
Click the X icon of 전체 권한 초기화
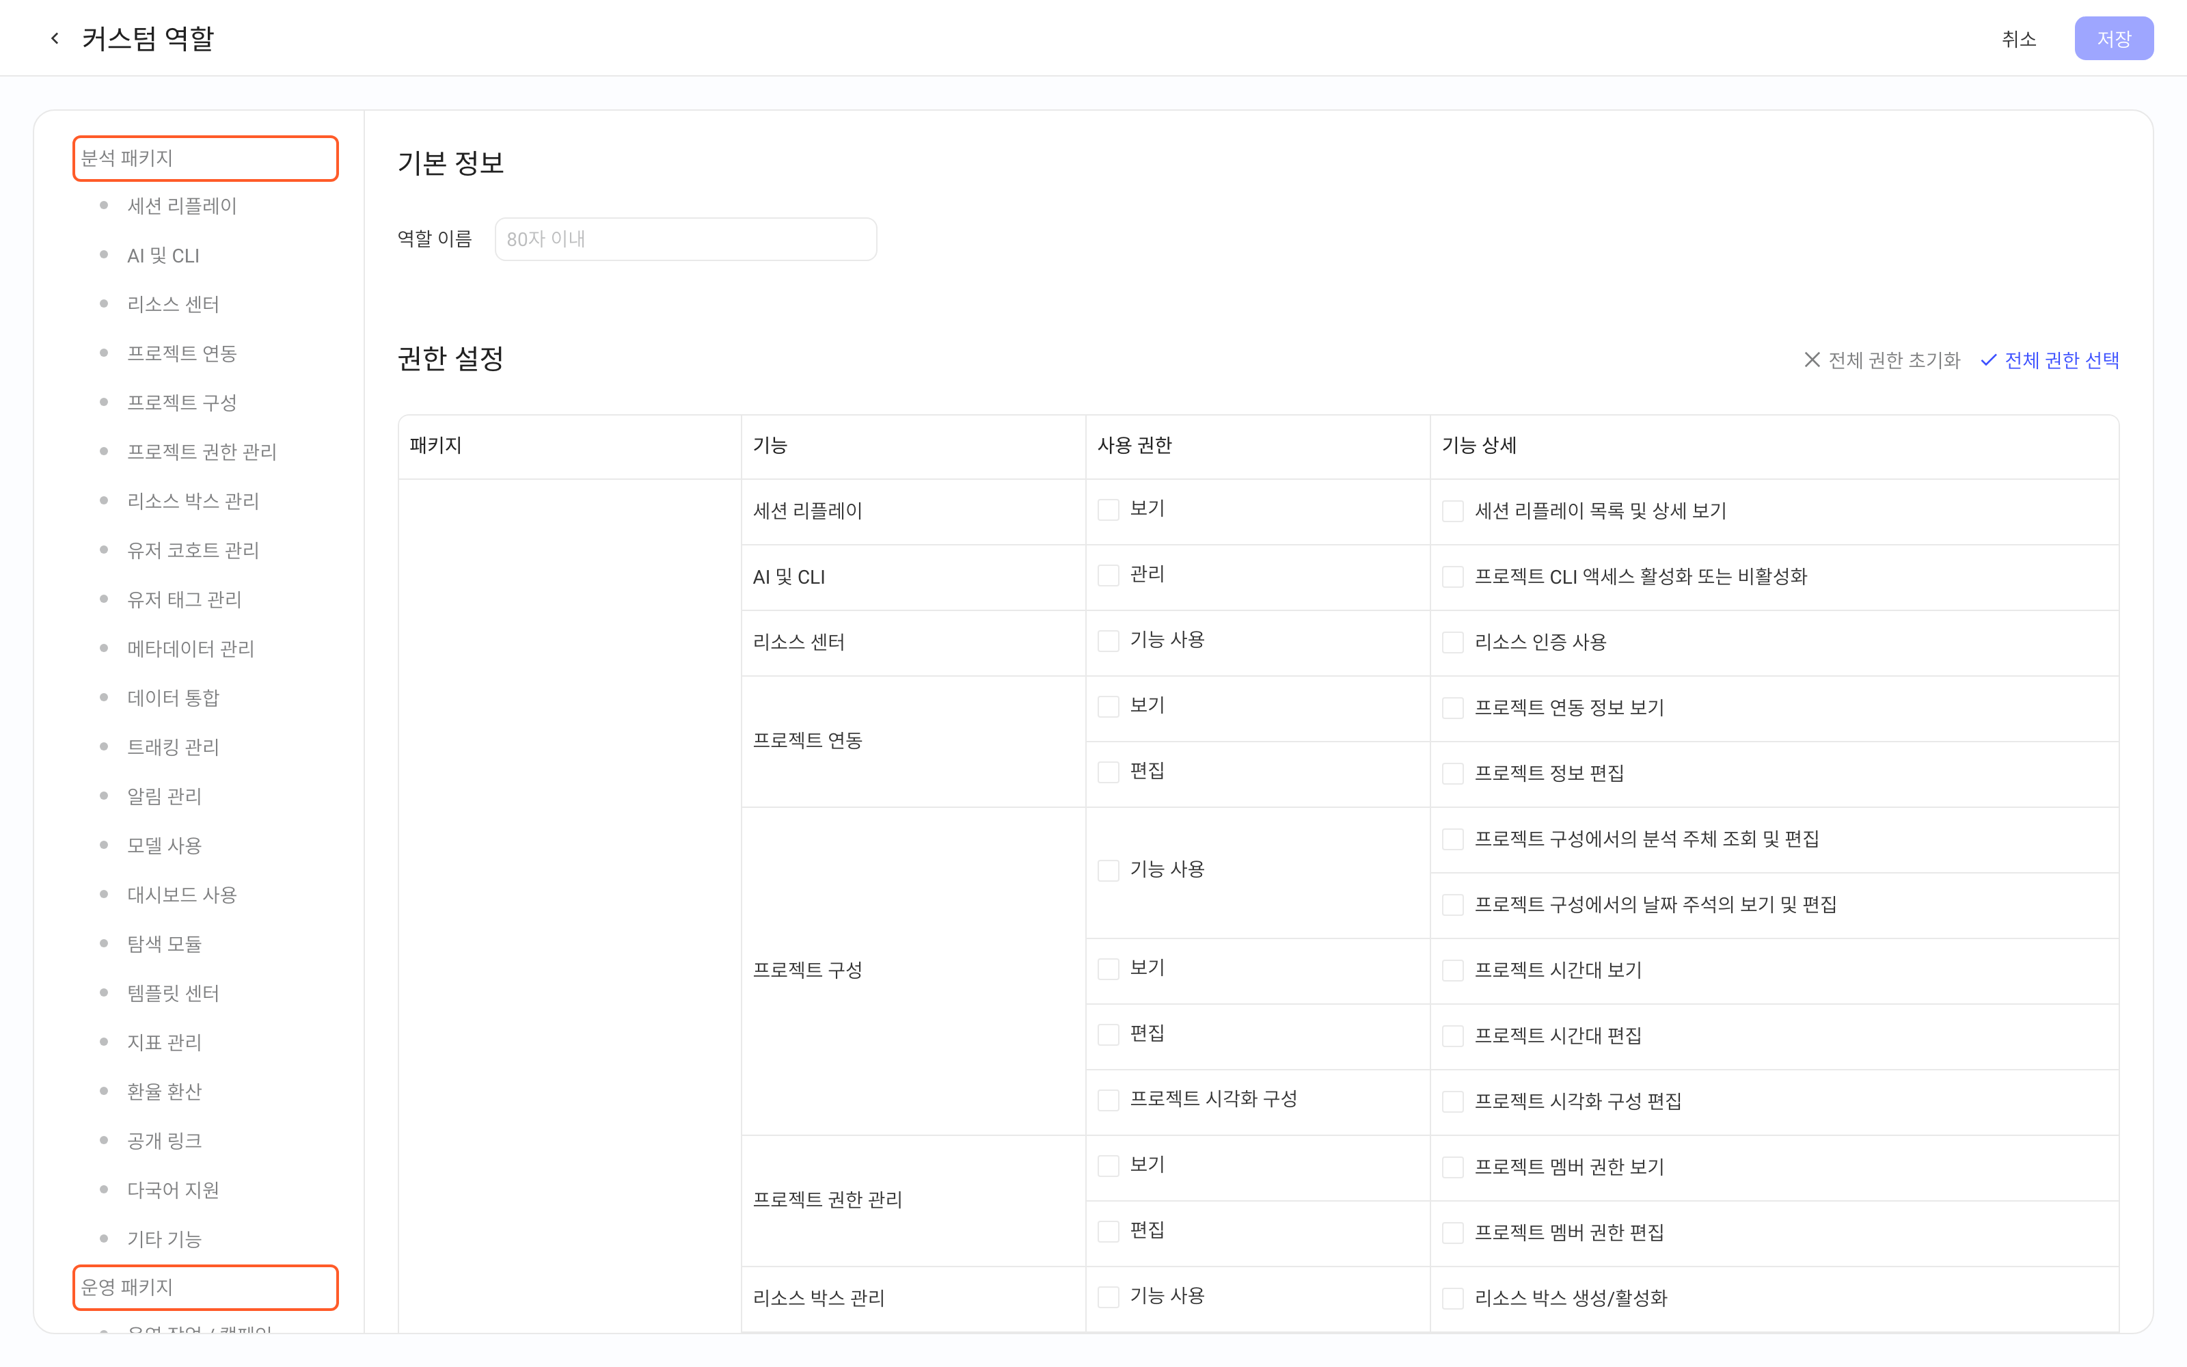click(1811, 360)
